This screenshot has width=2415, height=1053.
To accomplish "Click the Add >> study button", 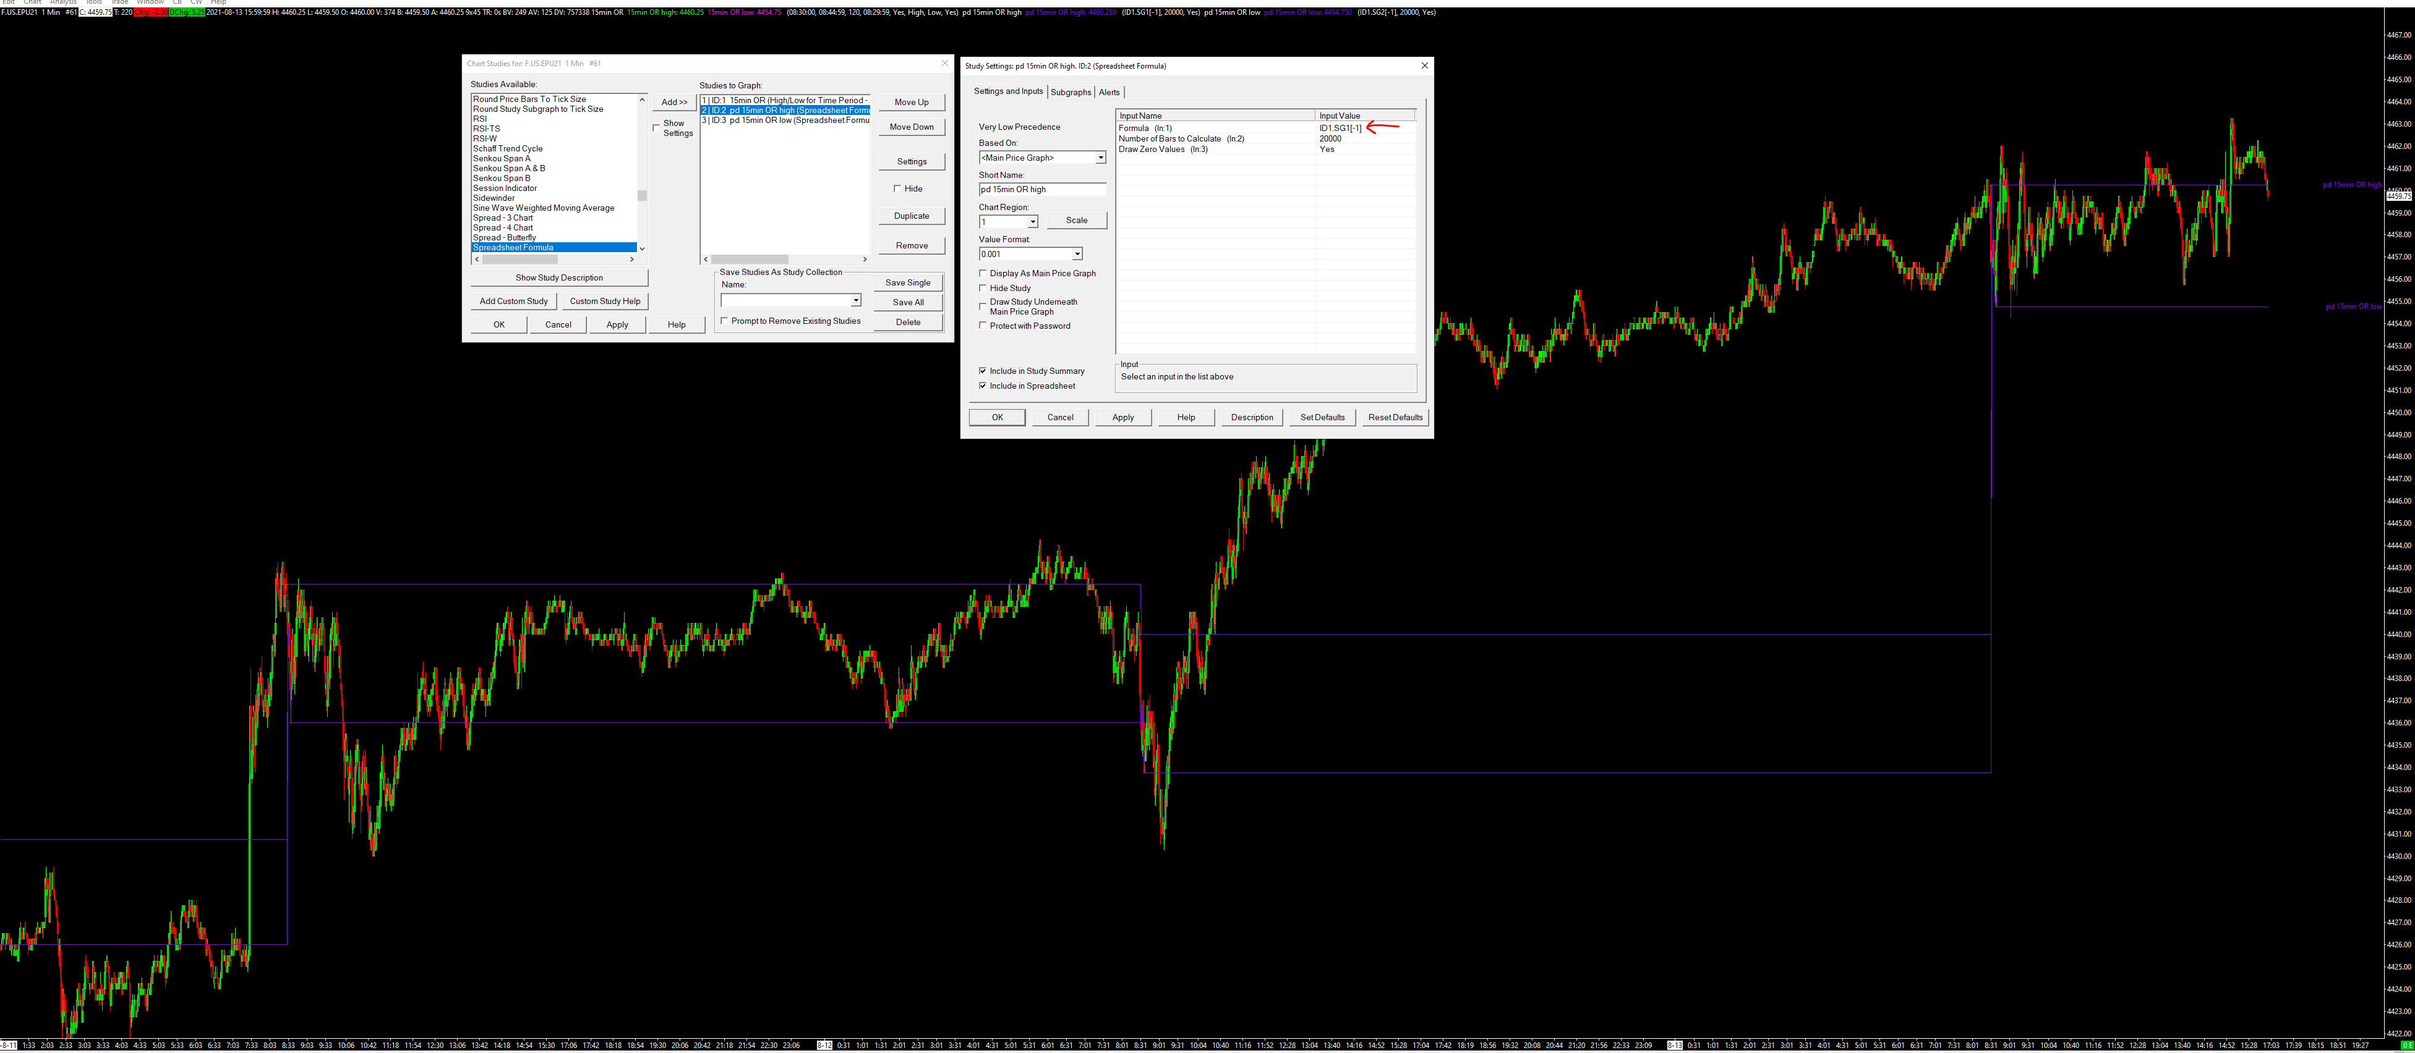I will [674, 102].
